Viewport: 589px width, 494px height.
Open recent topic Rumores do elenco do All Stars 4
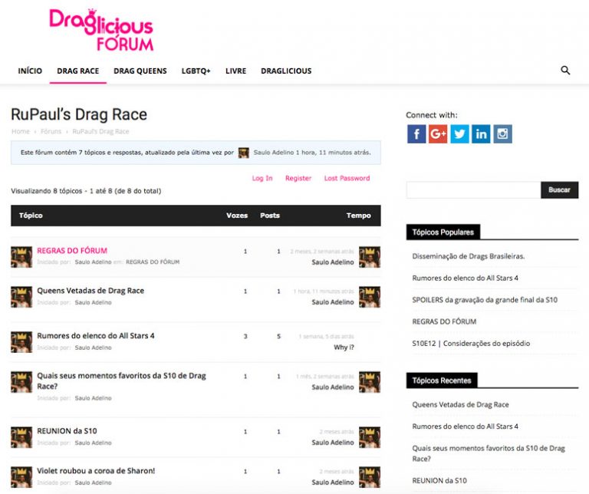click(465, 426)
